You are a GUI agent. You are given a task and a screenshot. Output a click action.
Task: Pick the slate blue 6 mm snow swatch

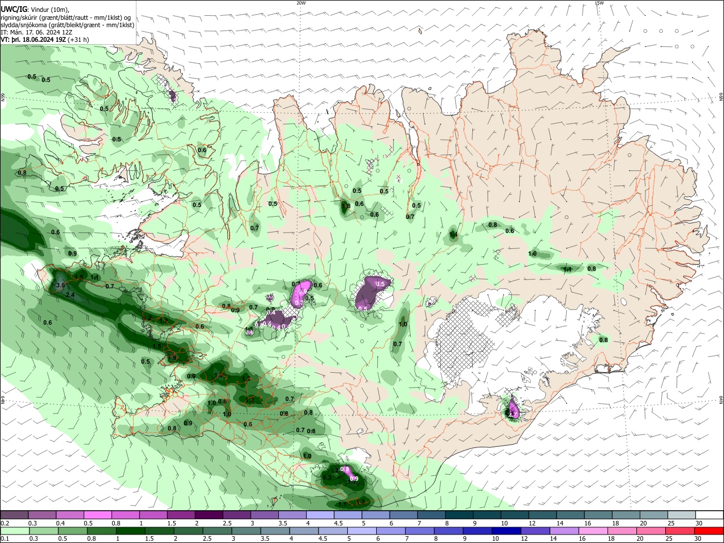click(x=403, y=515)
